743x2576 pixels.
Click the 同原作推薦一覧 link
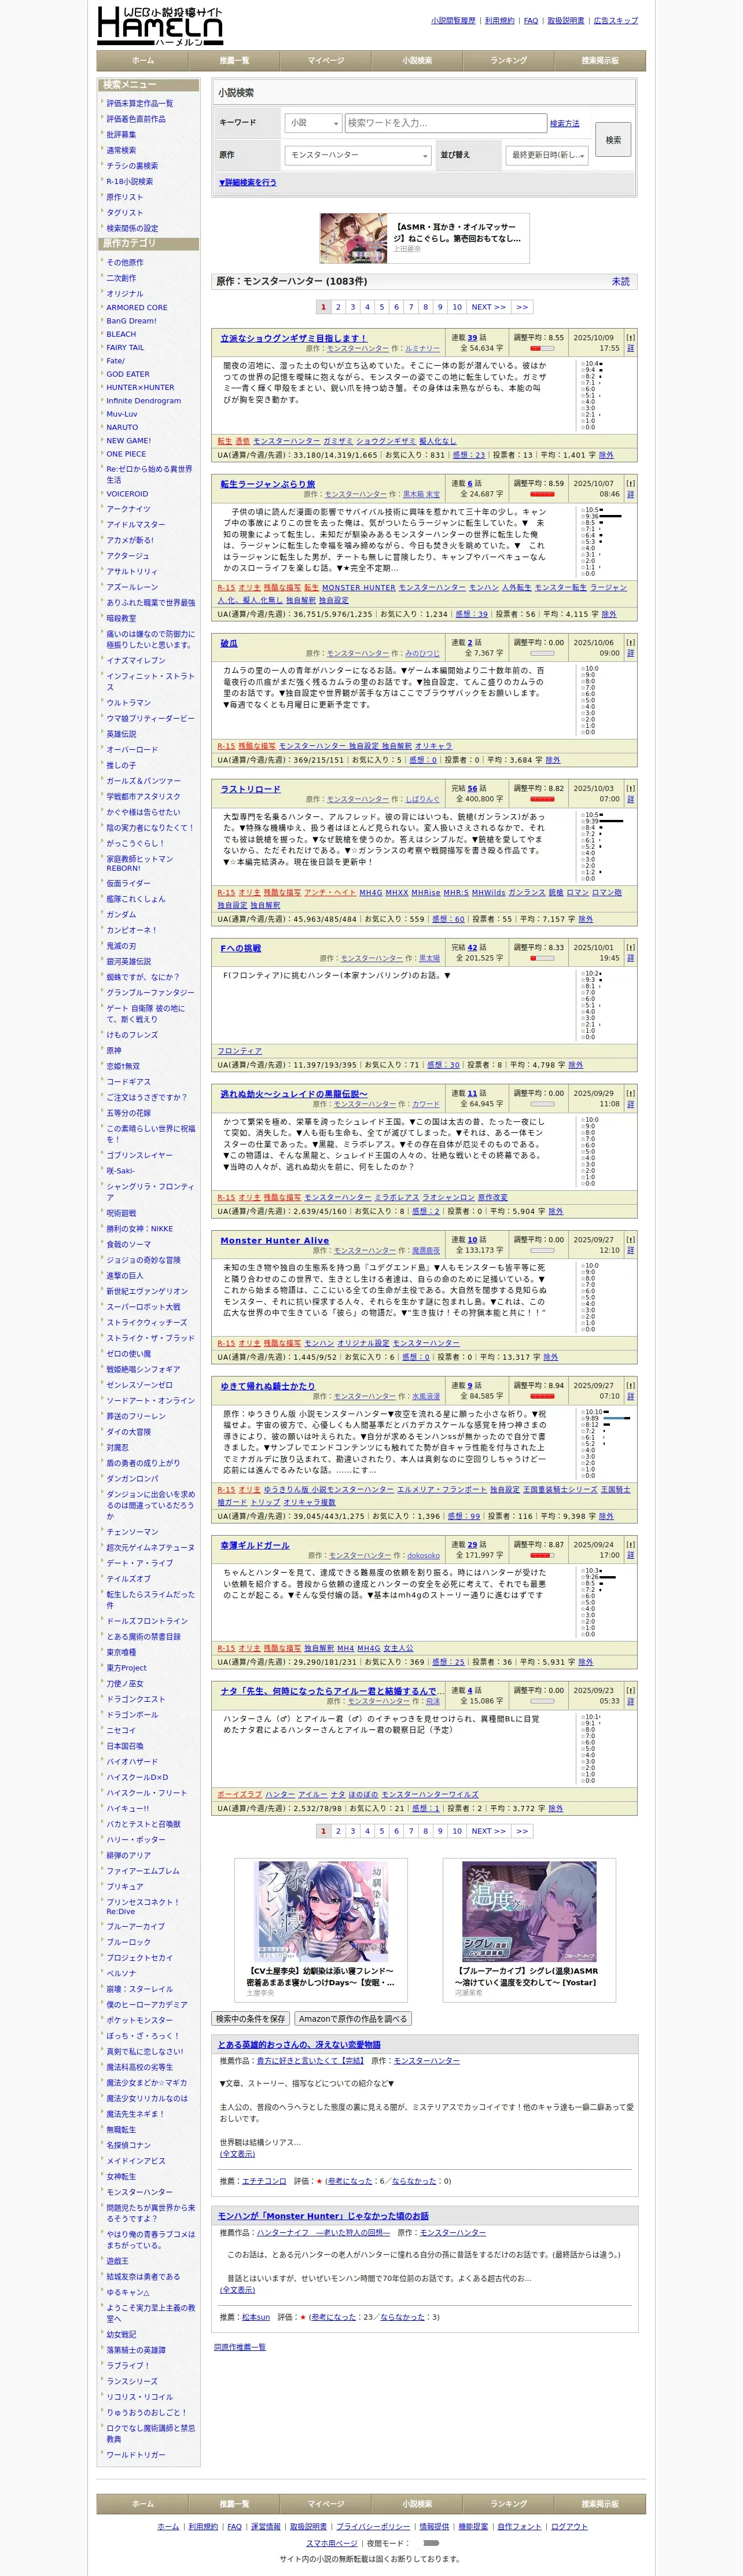pyautogui.click(x=240, y=2347)
